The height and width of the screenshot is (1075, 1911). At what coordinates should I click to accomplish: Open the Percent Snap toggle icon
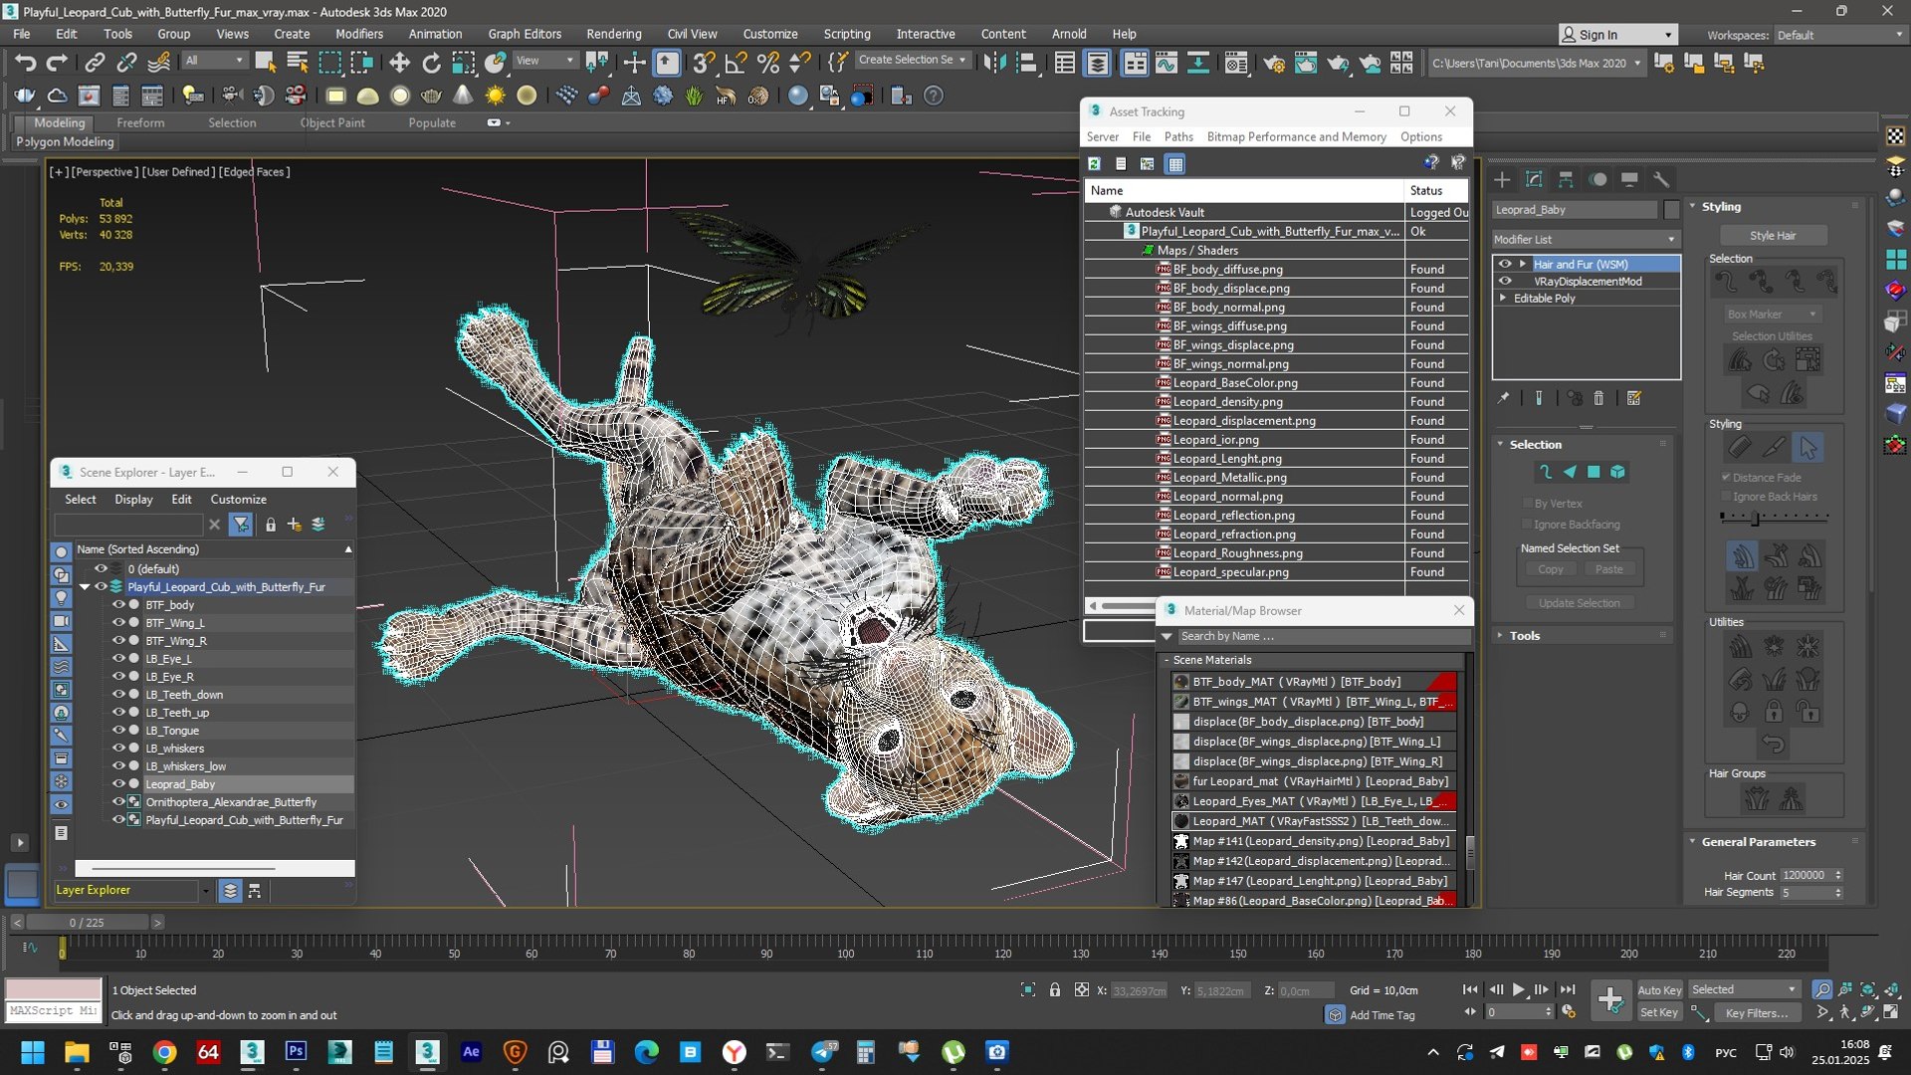(x=767, y=63)
